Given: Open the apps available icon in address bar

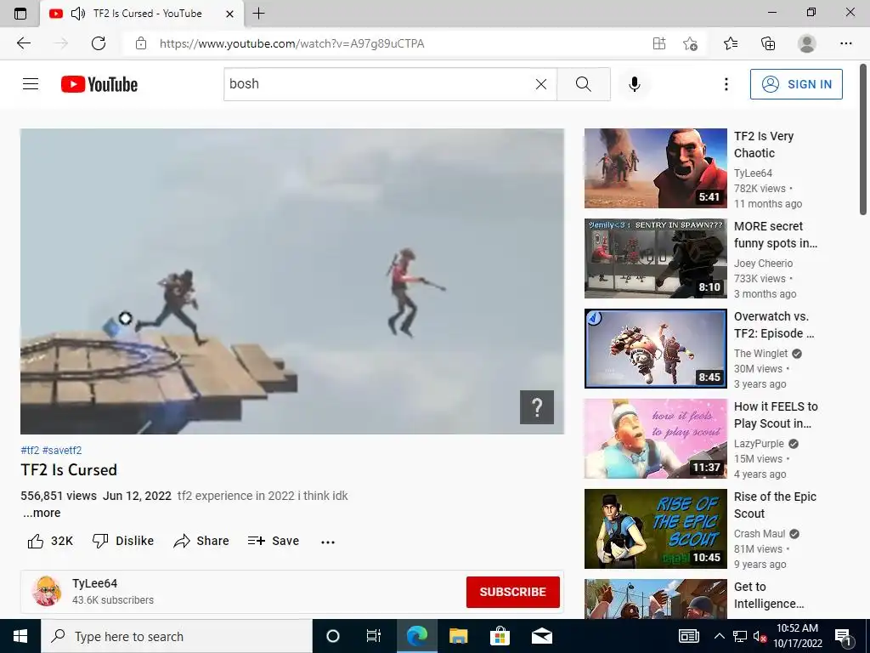Looking at the screenshot, I should click(x=659, y=43).
